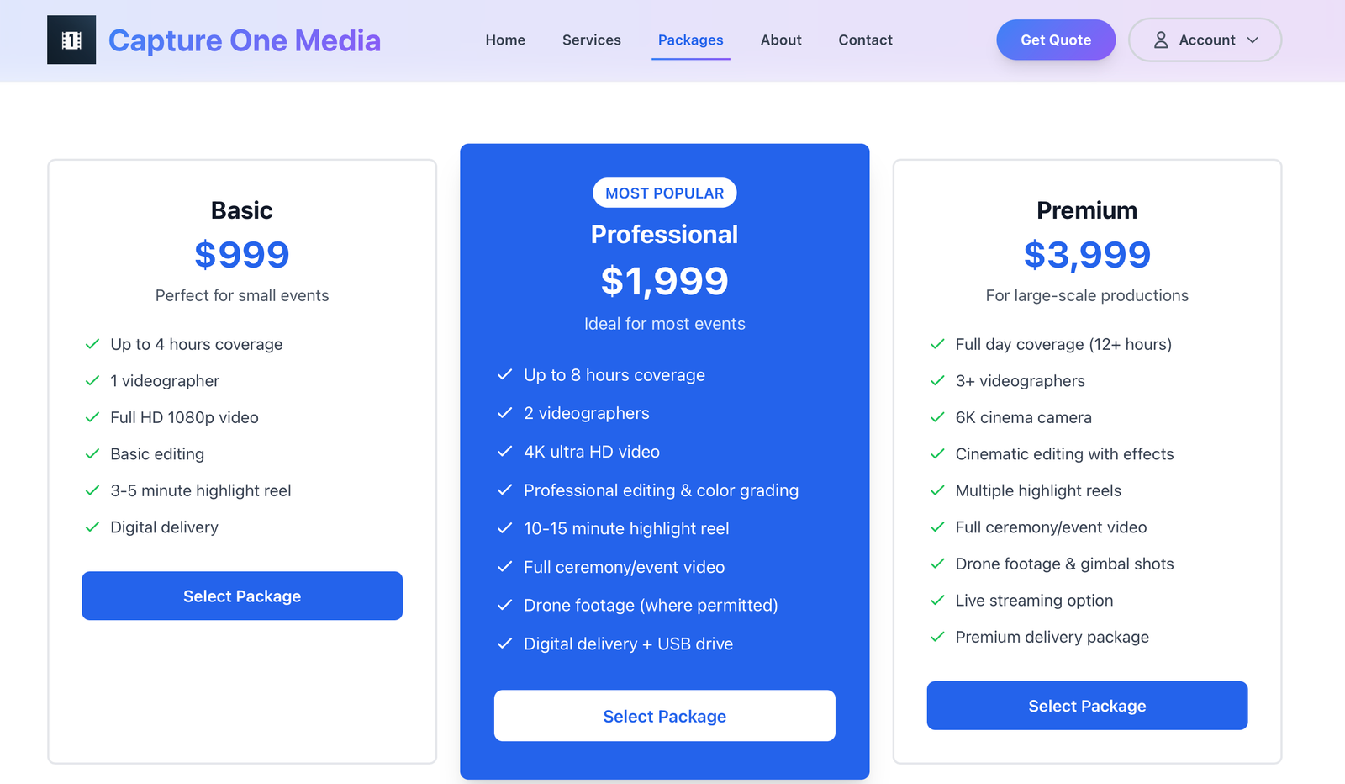Click the checkmark beside '6K cinema camera'

[937, 417]
